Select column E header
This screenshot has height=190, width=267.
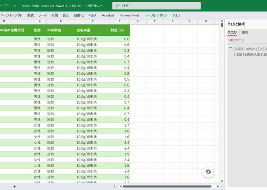93,21
